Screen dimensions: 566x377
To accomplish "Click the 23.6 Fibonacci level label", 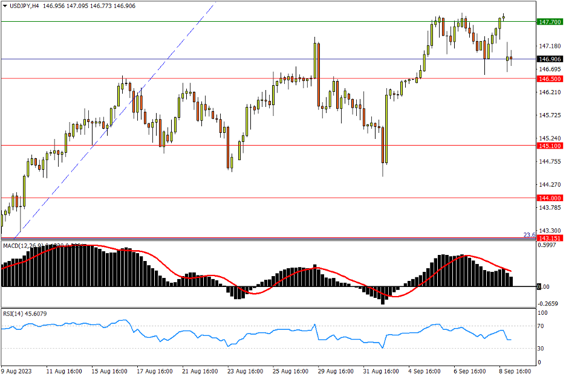I will pos(528,235).
